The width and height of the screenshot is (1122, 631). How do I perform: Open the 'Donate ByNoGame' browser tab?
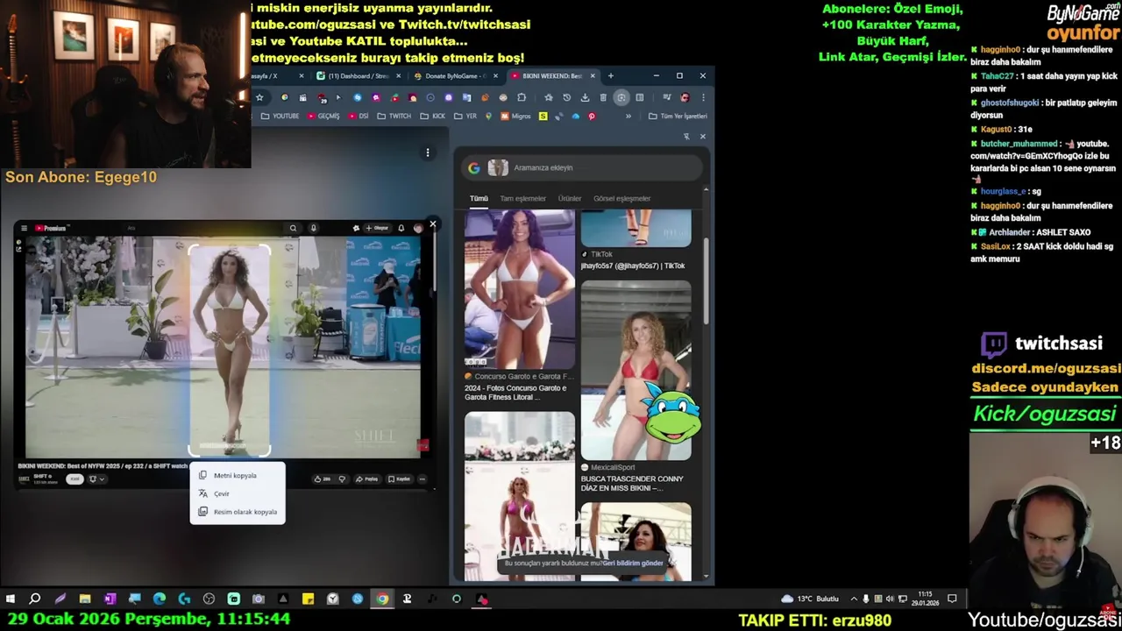click(454, 76)
